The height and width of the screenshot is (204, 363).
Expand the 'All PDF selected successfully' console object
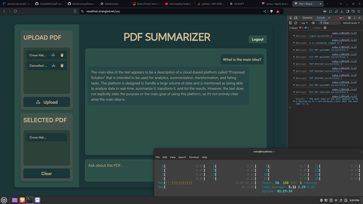tap(294, 92)
